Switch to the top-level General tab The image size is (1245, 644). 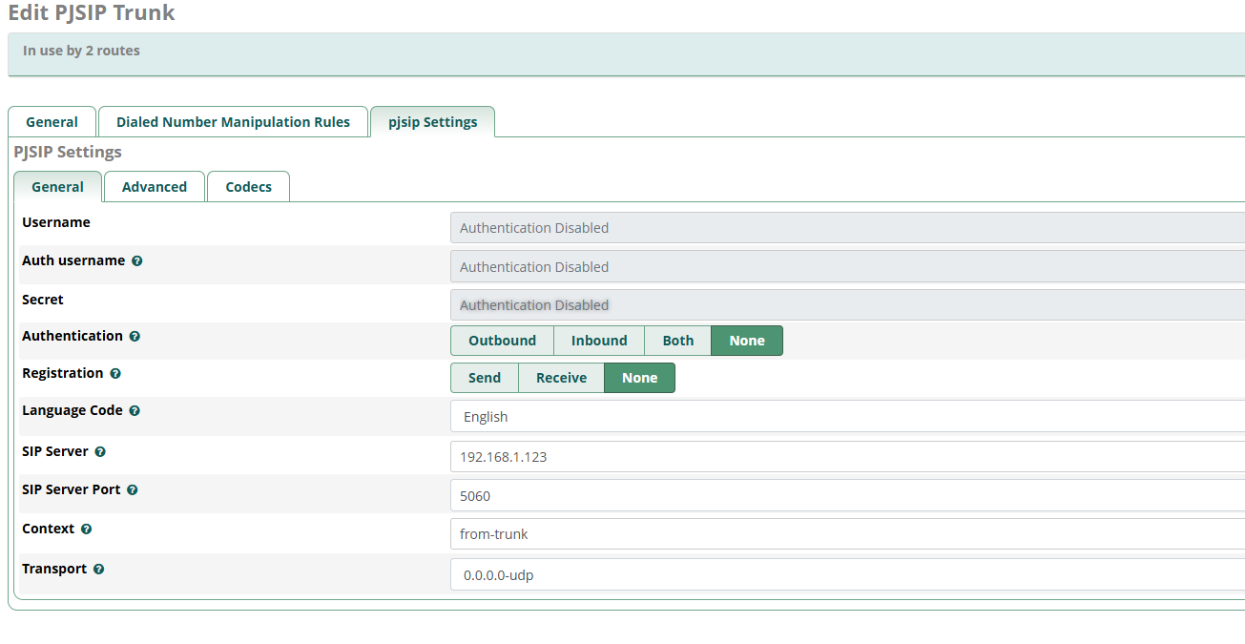pyautogui.click(x=52, y=122)
